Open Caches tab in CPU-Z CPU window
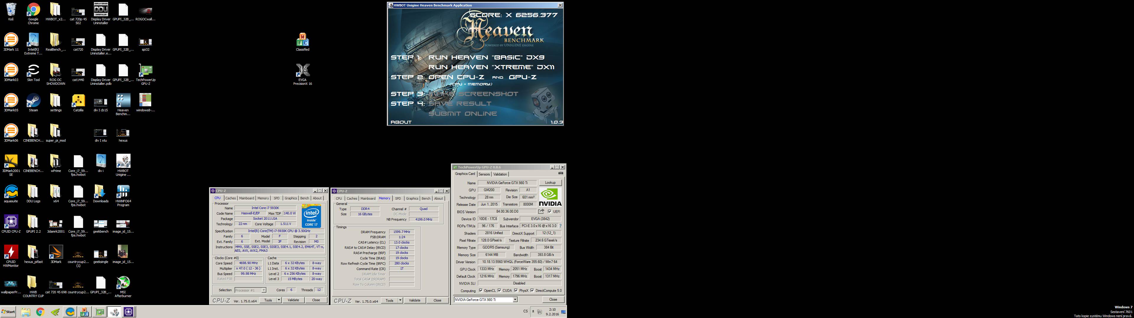 point(231,198)
